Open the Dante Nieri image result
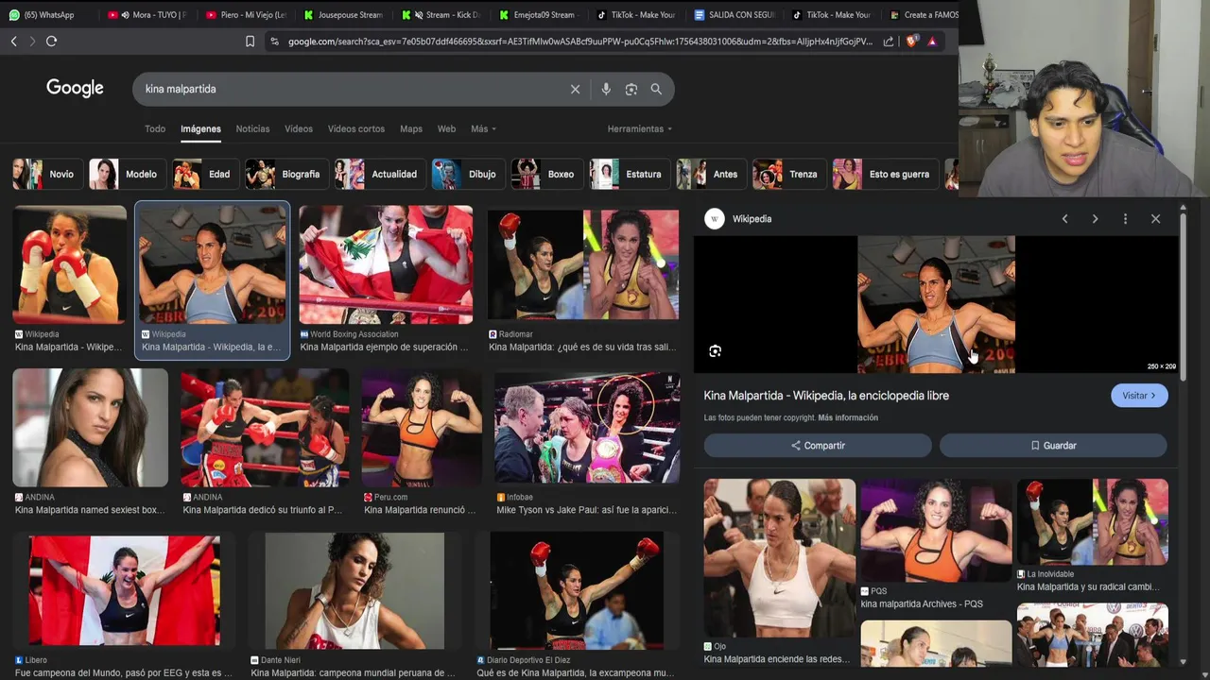This screenshot has width=1210, height=680. tap(354, 591)
